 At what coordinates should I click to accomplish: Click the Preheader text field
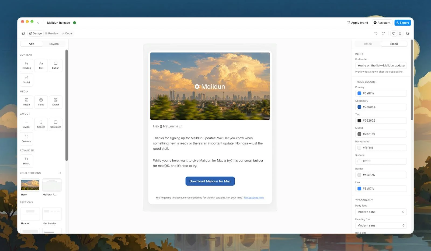pyautogui.click(x=381, y=65)
